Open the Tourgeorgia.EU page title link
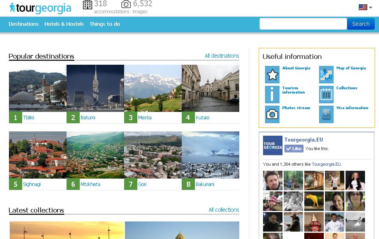 [304, 140]
